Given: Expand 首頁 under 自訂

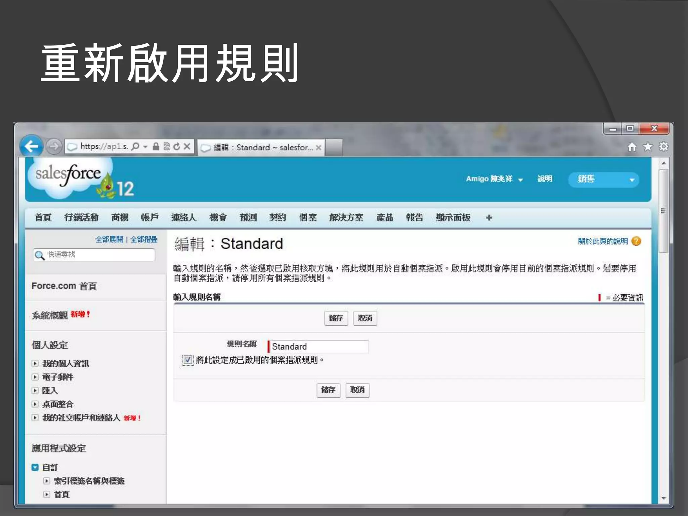Looking at the screenshot, I should pyautogui.click(x=47, y=494).
